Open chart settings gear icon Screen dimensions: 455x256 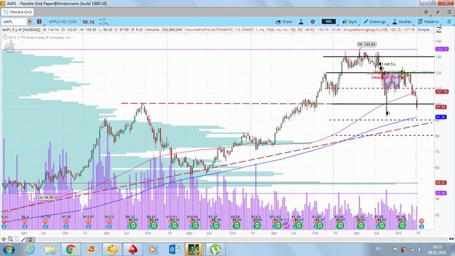[x=313, y=21]
